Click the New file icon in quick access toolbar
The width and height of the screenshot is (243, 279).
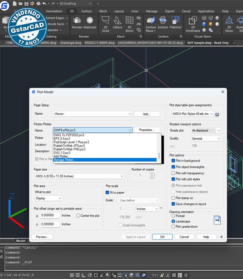coord(15,3)
